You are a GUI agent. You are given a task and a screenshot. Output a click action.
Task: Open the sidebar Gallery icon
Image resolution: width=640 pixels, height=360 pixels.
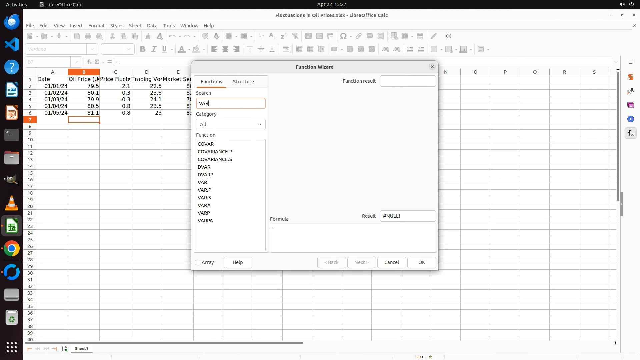click(x=630, y=105)
